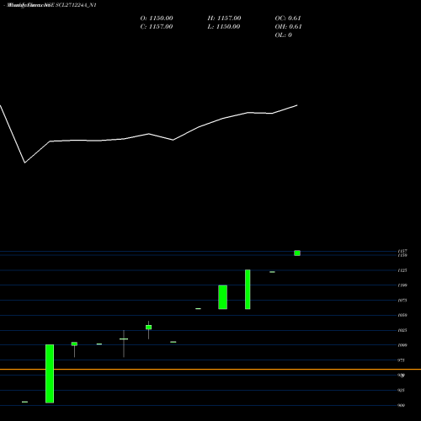Select the 1157 price axis label

coord(402,251)
